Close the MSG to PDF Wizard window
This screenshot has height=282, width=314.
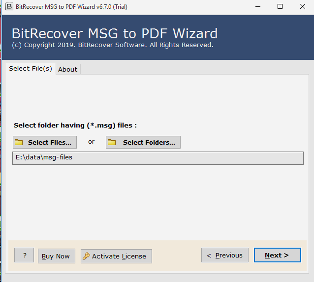point(303,7)
